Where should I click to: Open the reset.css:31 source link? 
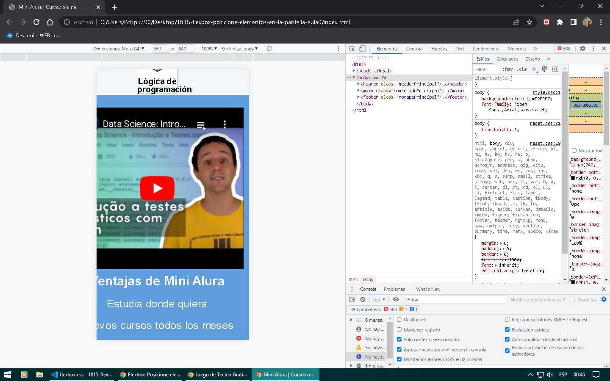click(x=545, y=123)
